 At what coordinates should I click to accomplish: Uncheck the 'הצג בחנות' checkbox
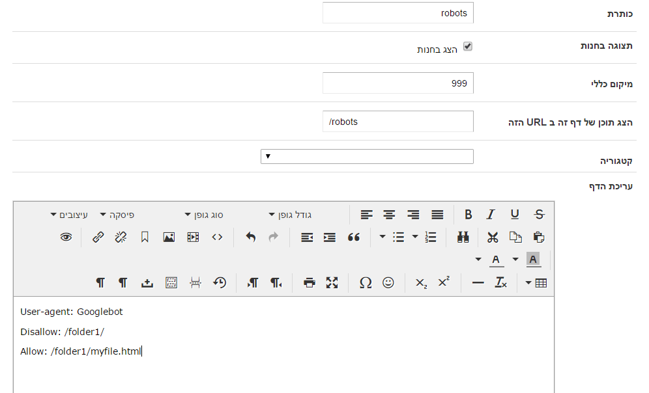[467, 47]
